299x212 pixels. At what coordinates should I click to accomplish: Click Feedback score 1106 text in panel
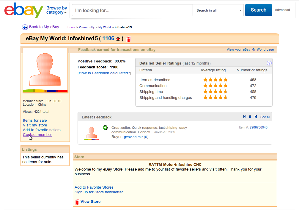[98, 67]
